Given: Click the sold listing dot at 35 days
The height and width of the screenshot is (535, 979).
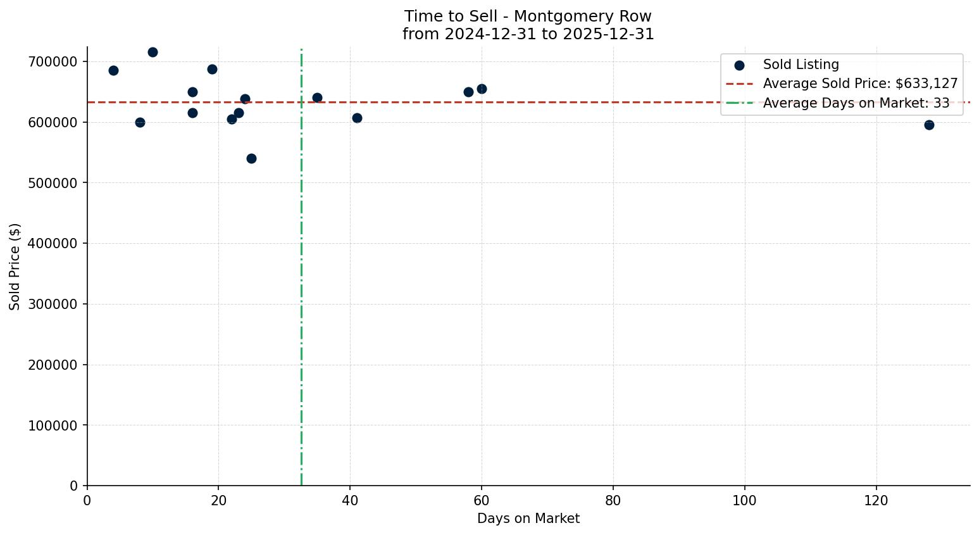Looking at the screenshot, I should (317, 98).
